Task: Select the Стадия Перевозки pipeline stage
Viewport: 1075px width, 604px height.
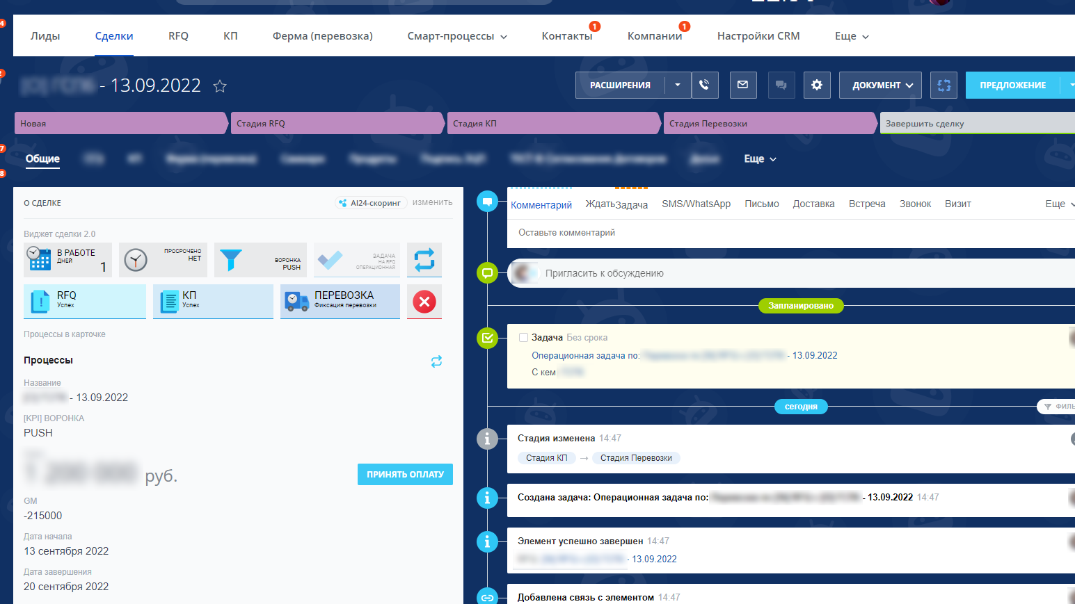Action: (769, 124)
